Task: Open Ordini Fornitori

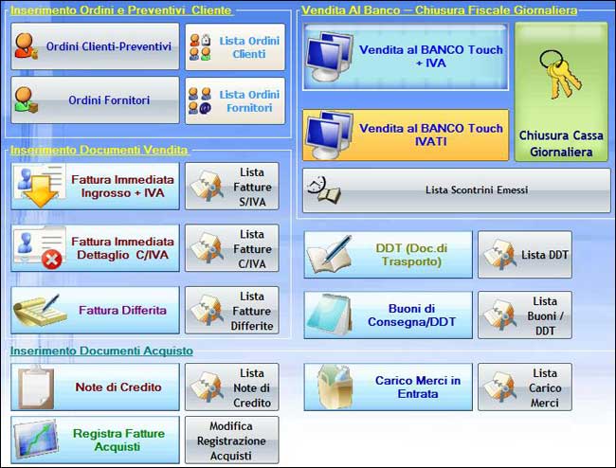Action: tap(95, 100)
